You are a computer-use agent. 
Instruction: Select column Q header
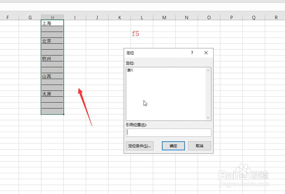[254, 17]
